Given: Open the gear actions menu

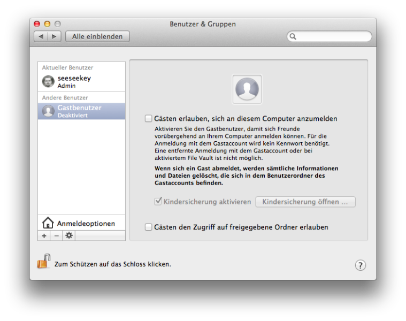Looking at the screenshot, I should pos(69,235).
